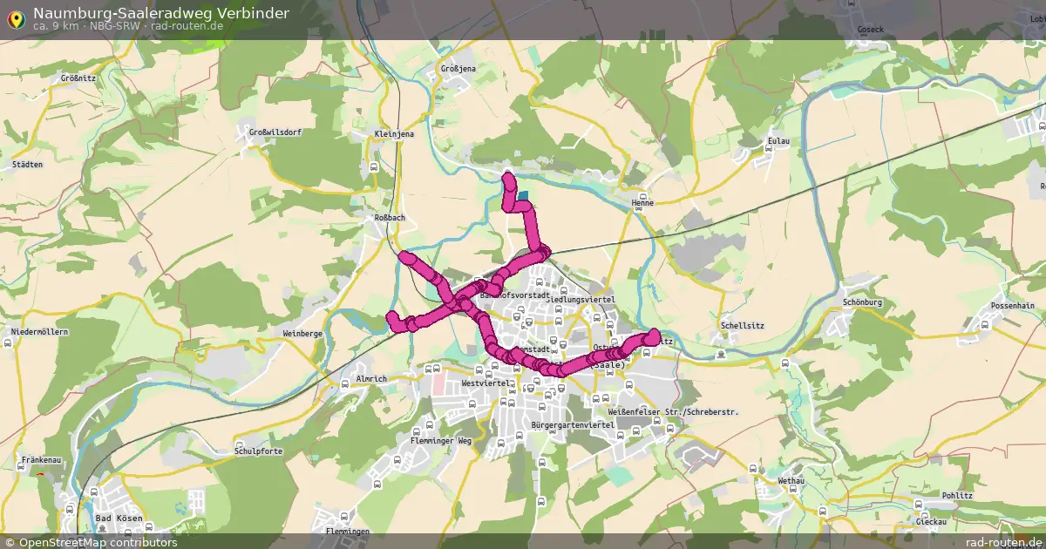
Task: Click the Großjena village label
Action: click(458, 68)
